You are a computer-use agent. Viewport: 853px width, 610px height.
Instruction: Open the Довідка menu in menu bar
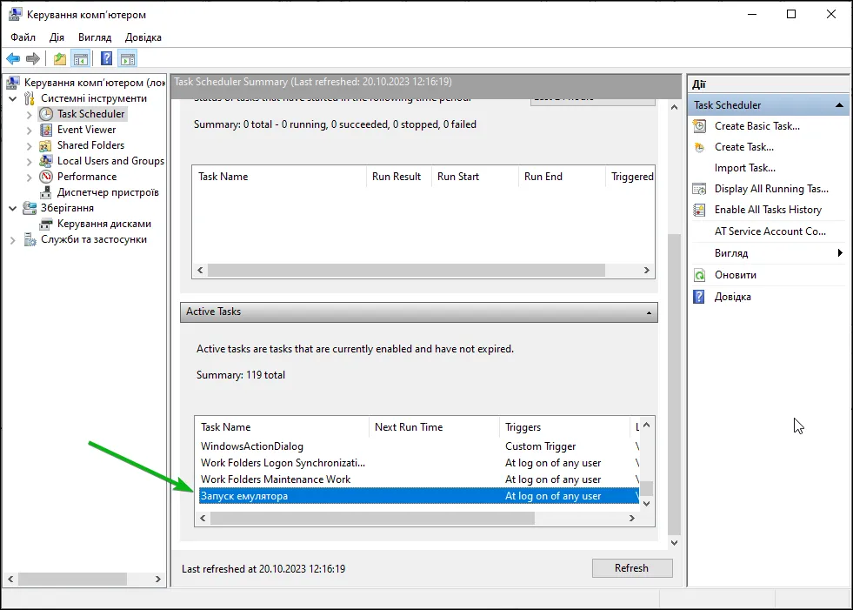(143, 37)
